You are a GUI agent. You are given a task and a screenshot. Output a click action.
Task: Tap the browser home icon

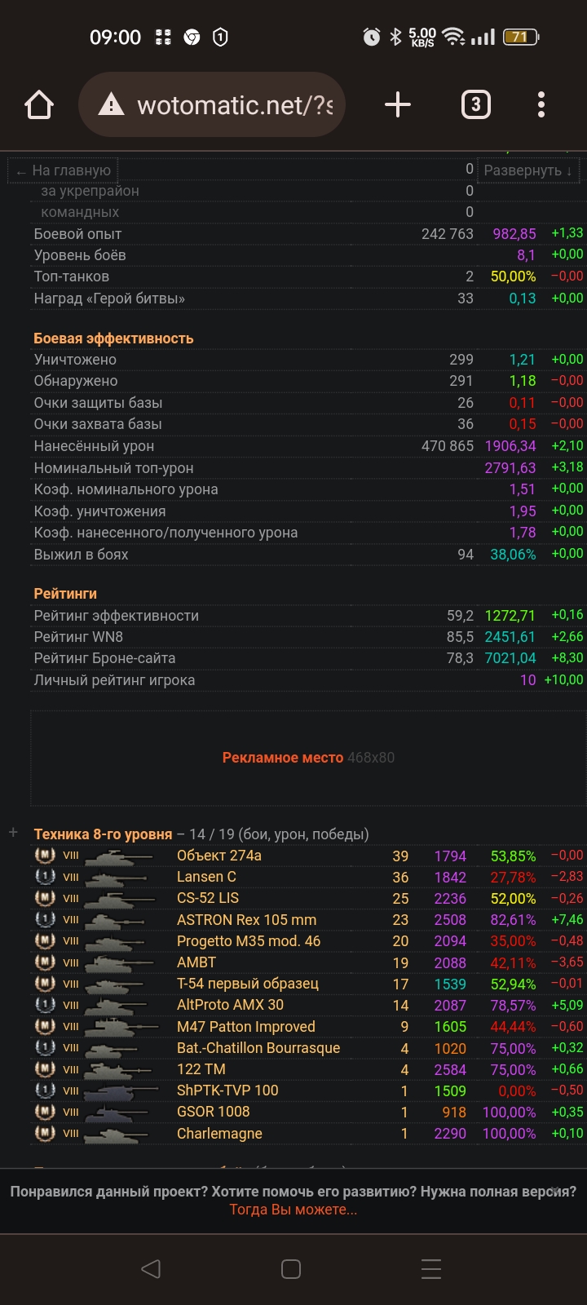39,105
